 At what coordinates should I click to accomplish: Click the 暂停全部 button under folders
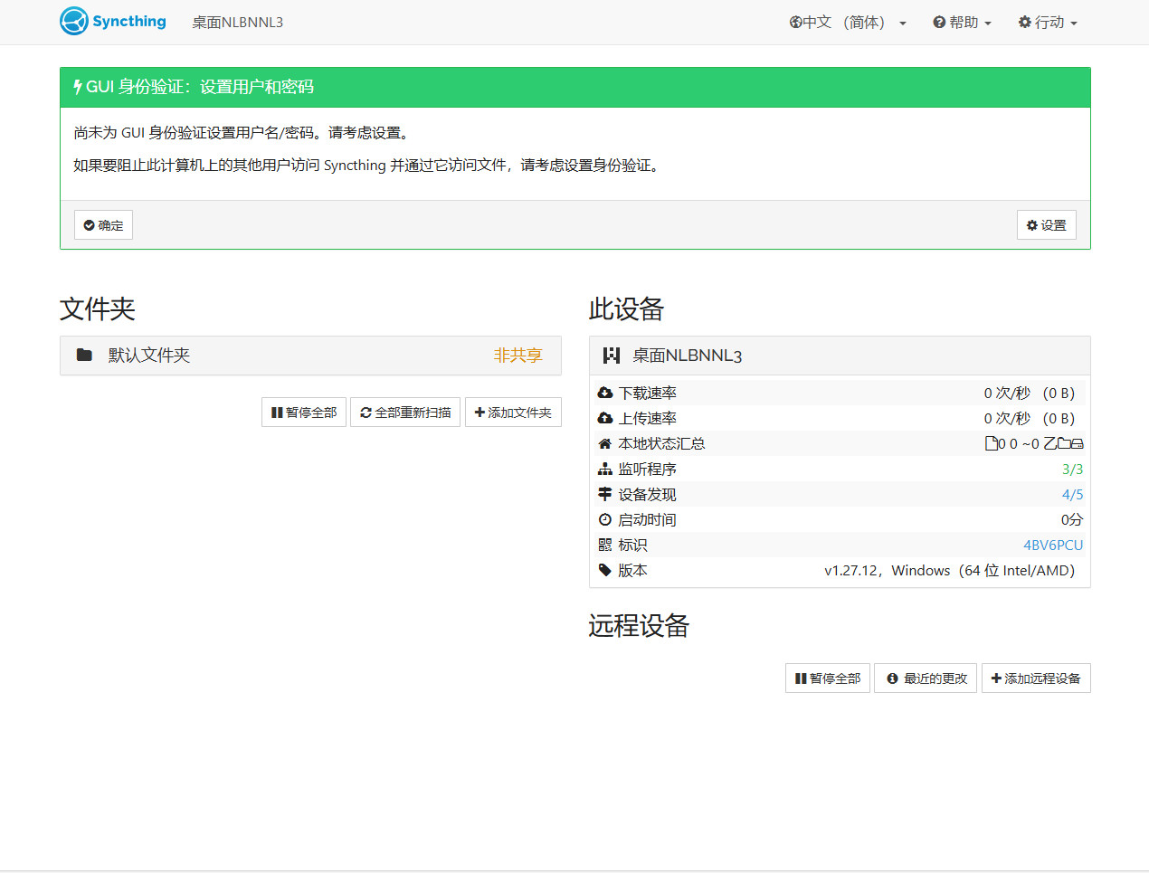[x=304, y=413]
